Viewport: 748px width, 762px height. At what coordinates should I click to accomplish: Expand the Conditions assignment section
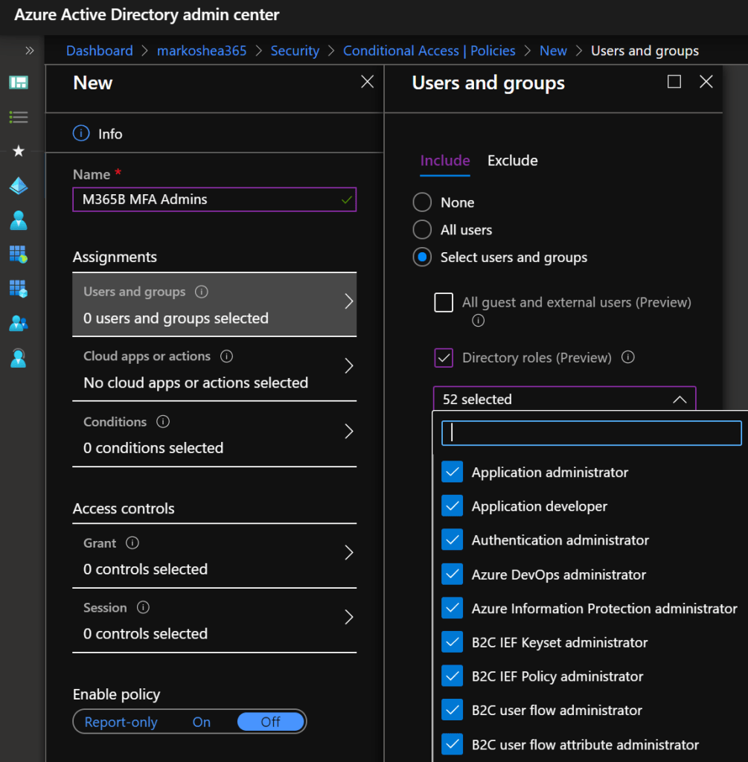214,435
